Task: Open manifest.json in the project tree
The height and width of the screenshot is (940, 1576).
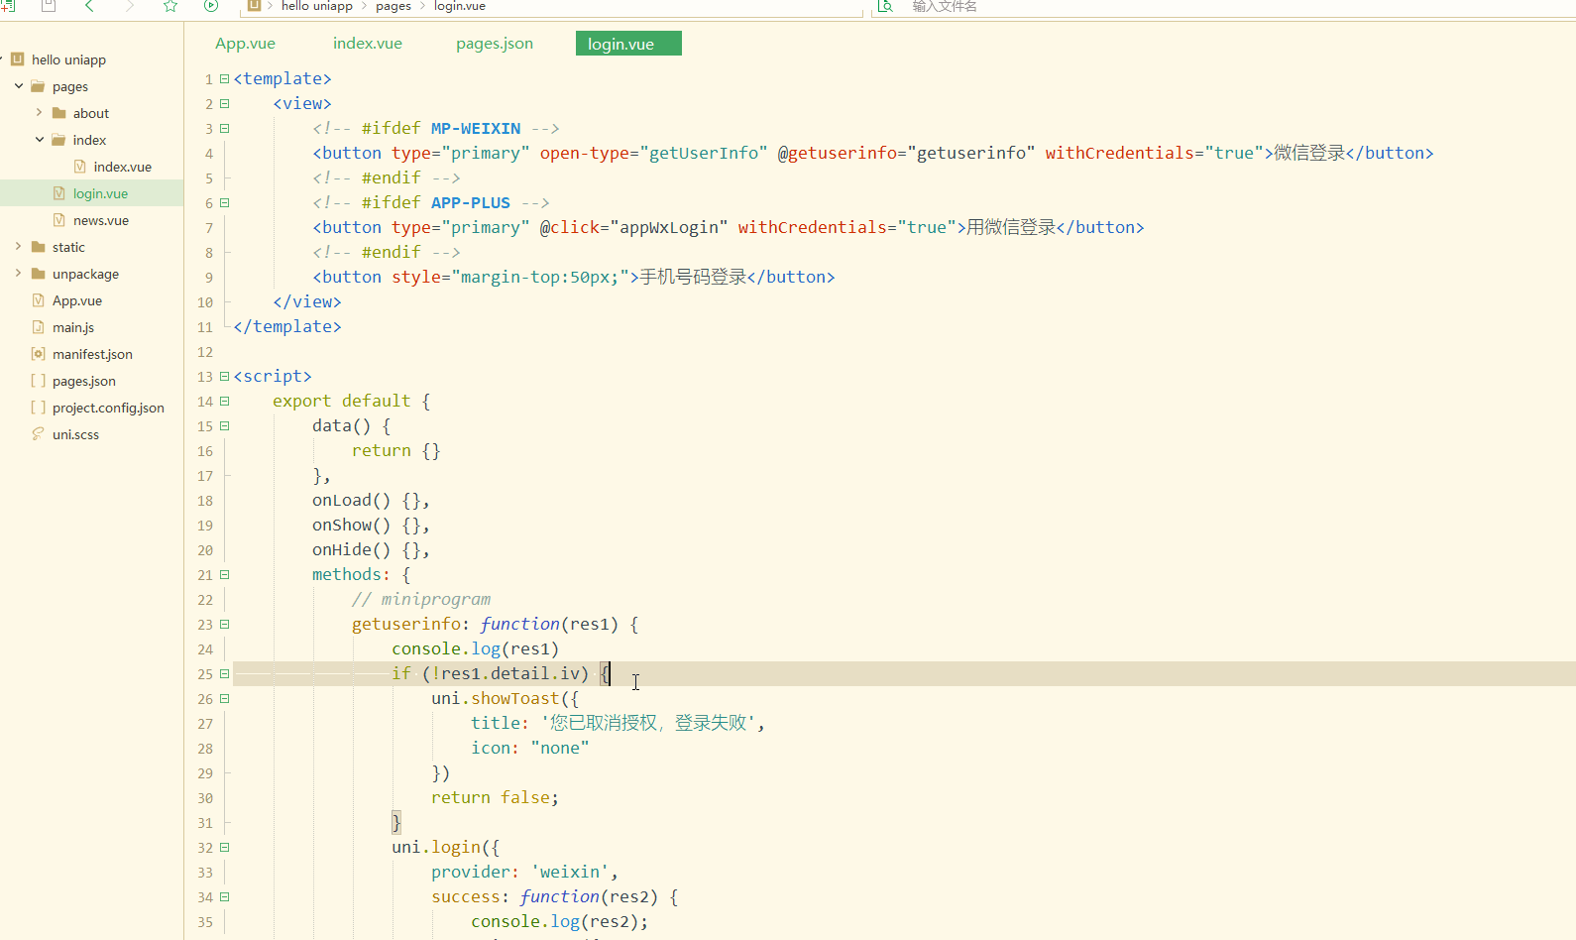Action: click(92, 354)
